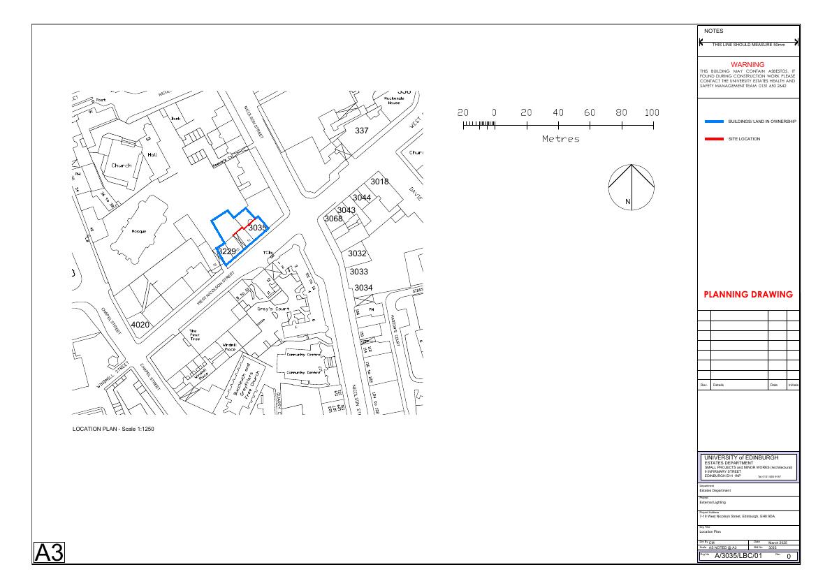This screenshot has width=832, height=588.
Task: Click the Rev. column in revision table
Action: [x=704, y=385]
